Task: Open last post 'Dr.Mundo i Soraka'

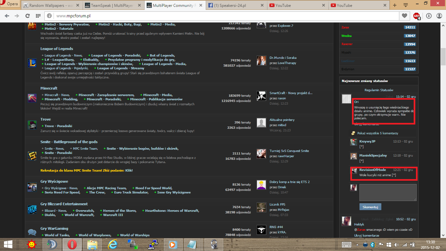Action: tap(283, 58)
